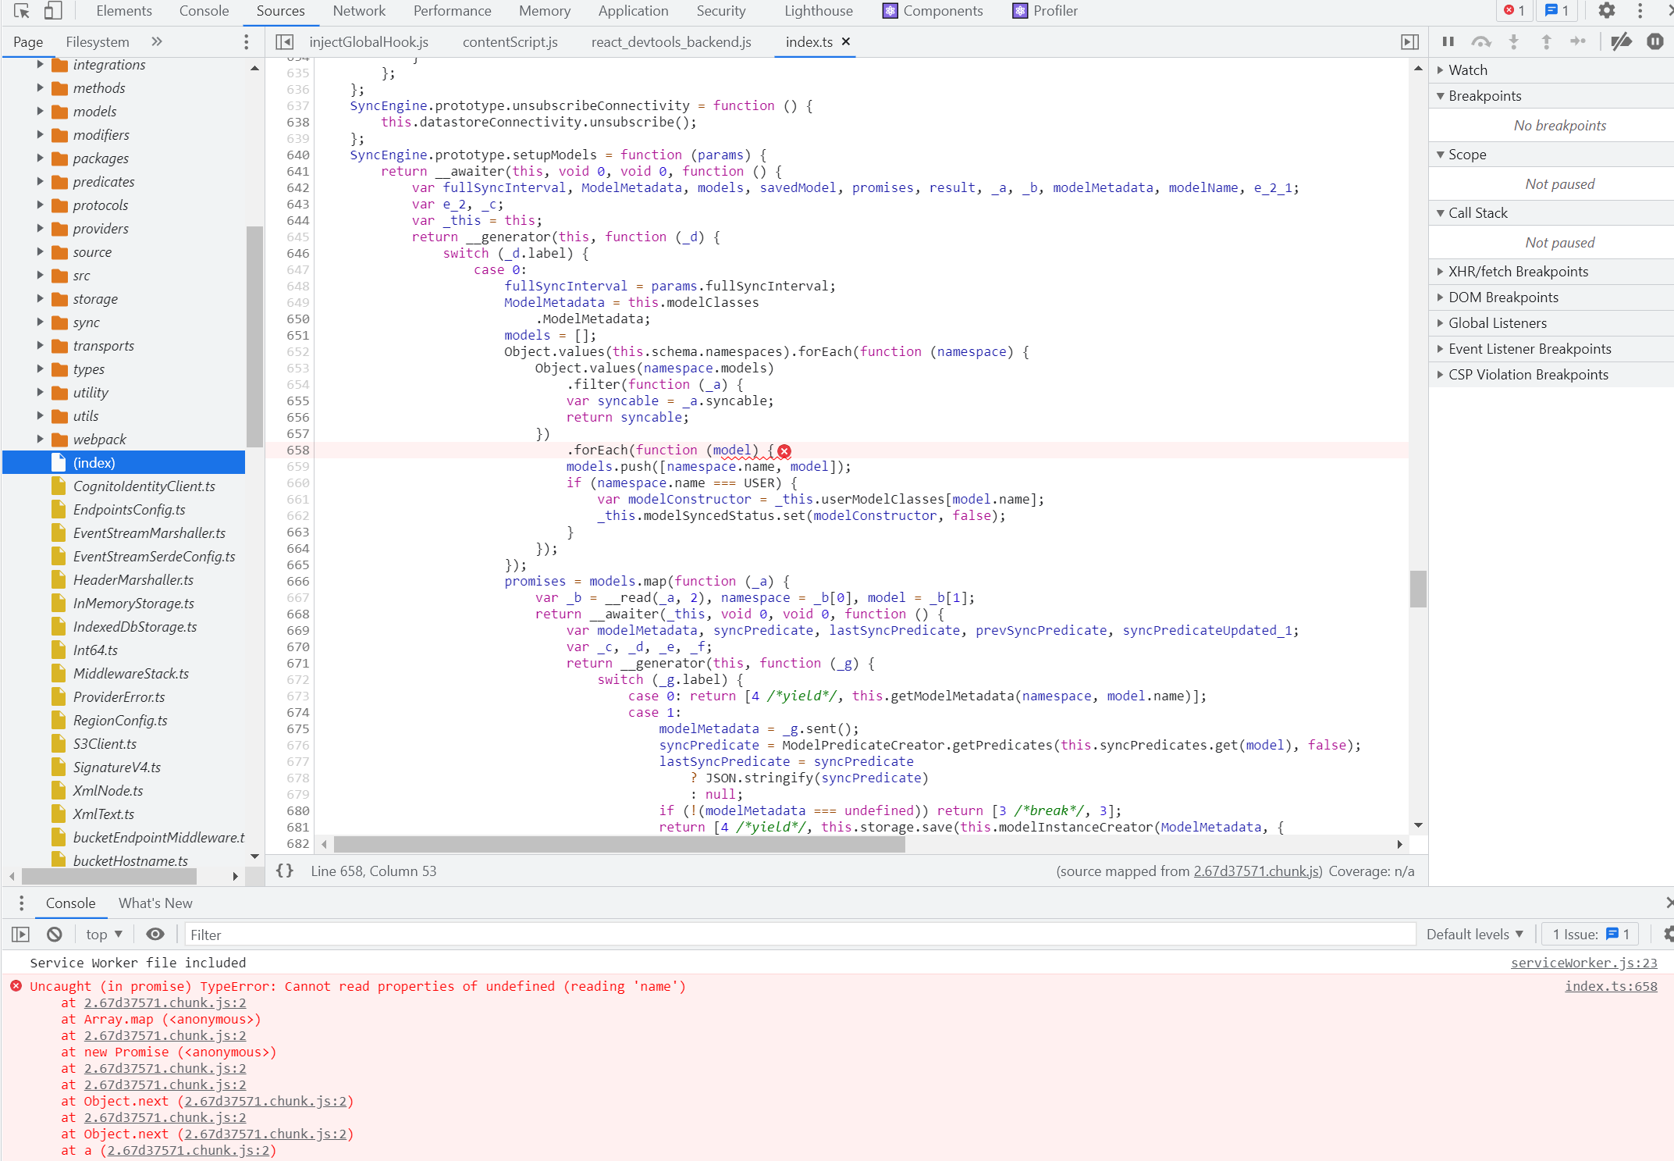This screenshot has height=1161, width=1674.
Task: Switch to the Network panel
Action: (x=359, y=11)
